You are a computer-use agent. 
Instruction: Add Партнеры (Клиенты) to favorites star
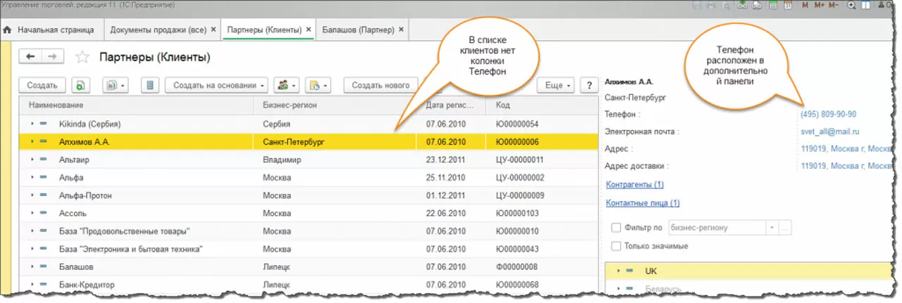point(82,57)
